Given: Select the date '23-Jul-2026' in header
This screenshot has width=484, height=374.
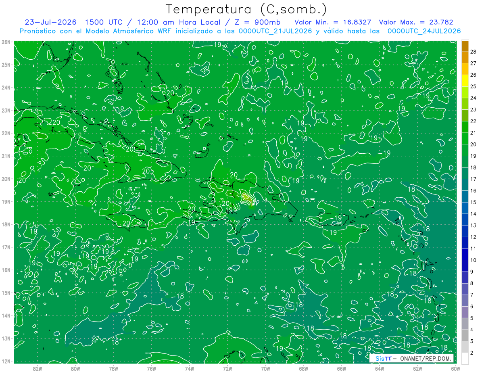Looking at the screenshot, I should pyautogui.click(x=50, y=22).
